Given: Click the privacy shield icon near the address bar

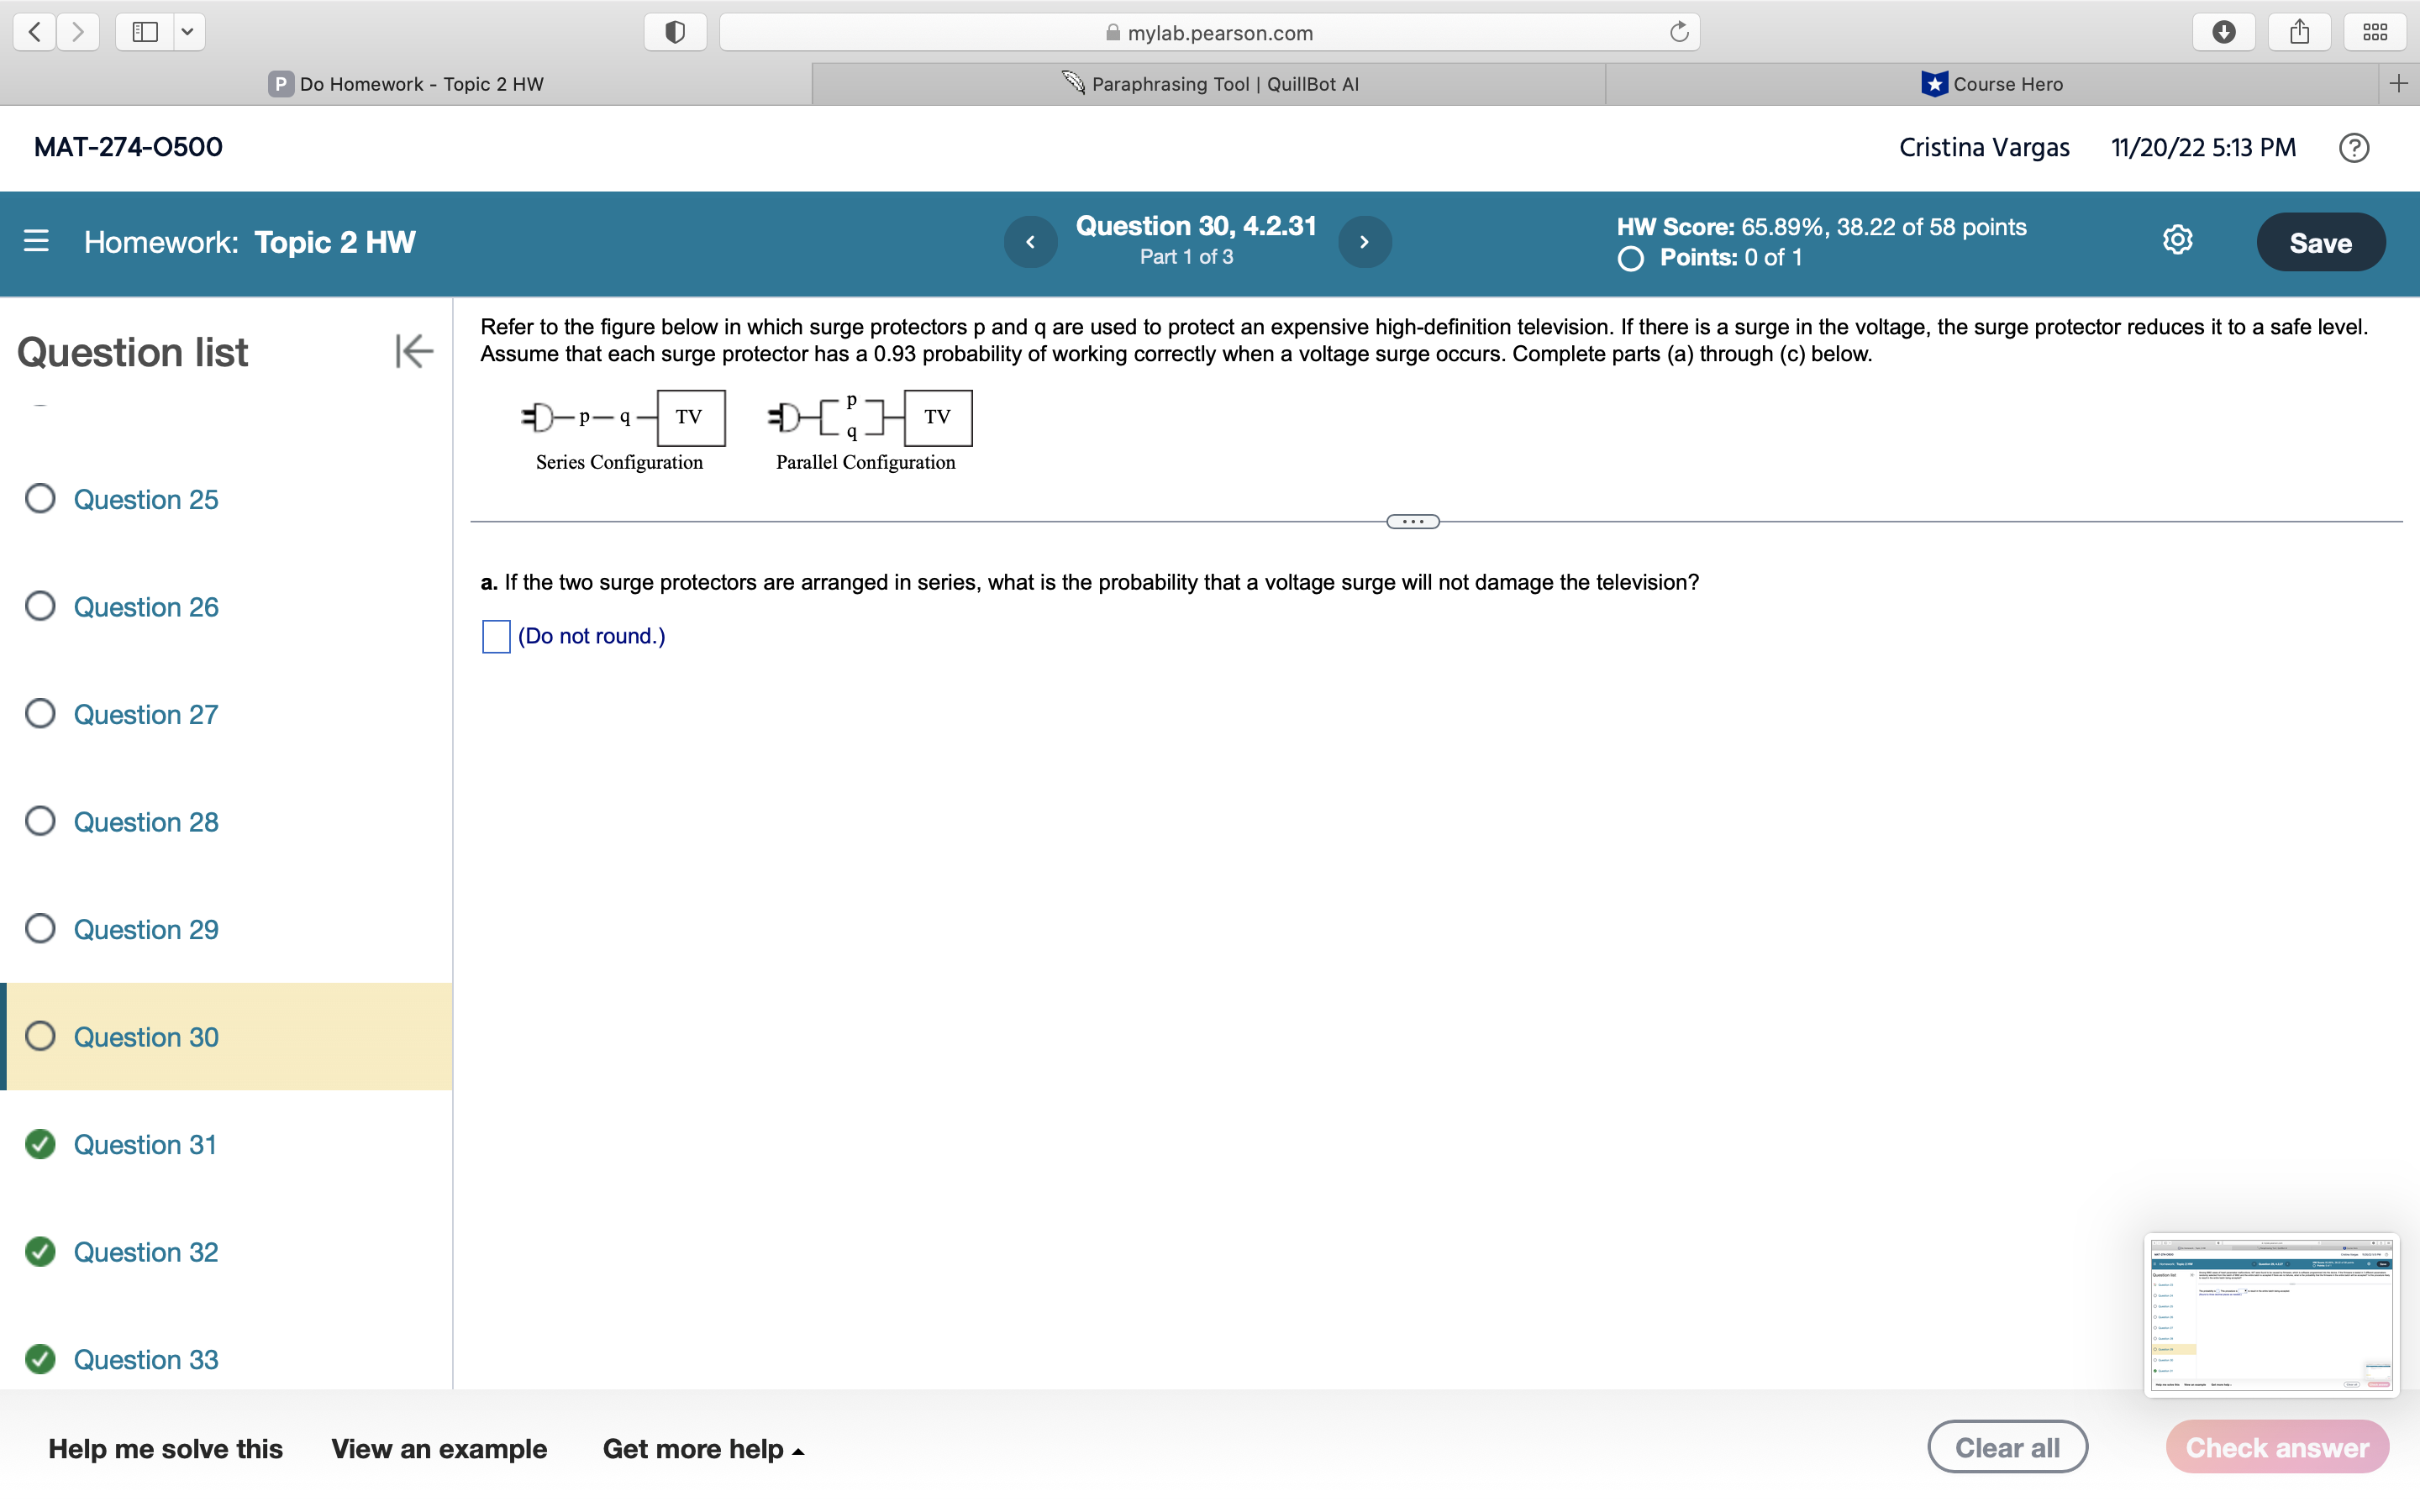Looking at the screenshot, I should click(x=675, y=31).
